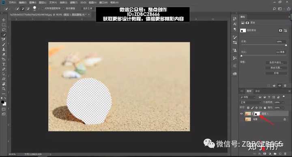The width and height of the screenshot is (292, 157).
Task: Toggle lock transparent pixels icon
Action: coord(248,108)
